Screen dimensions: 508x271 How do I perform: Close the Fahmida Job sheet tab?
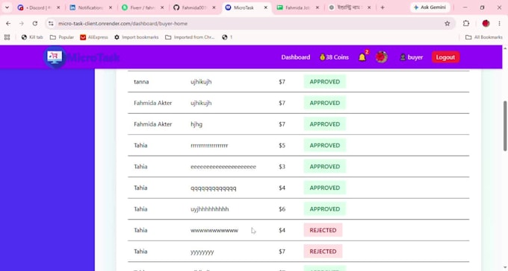[x=317, y=7]
